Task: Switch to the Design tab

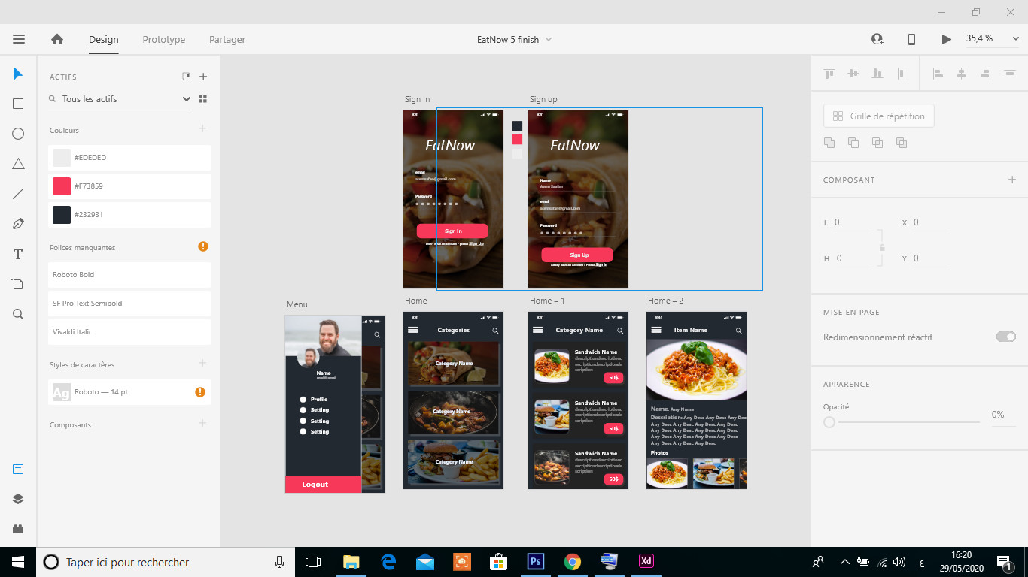Action: coord(103,39)
